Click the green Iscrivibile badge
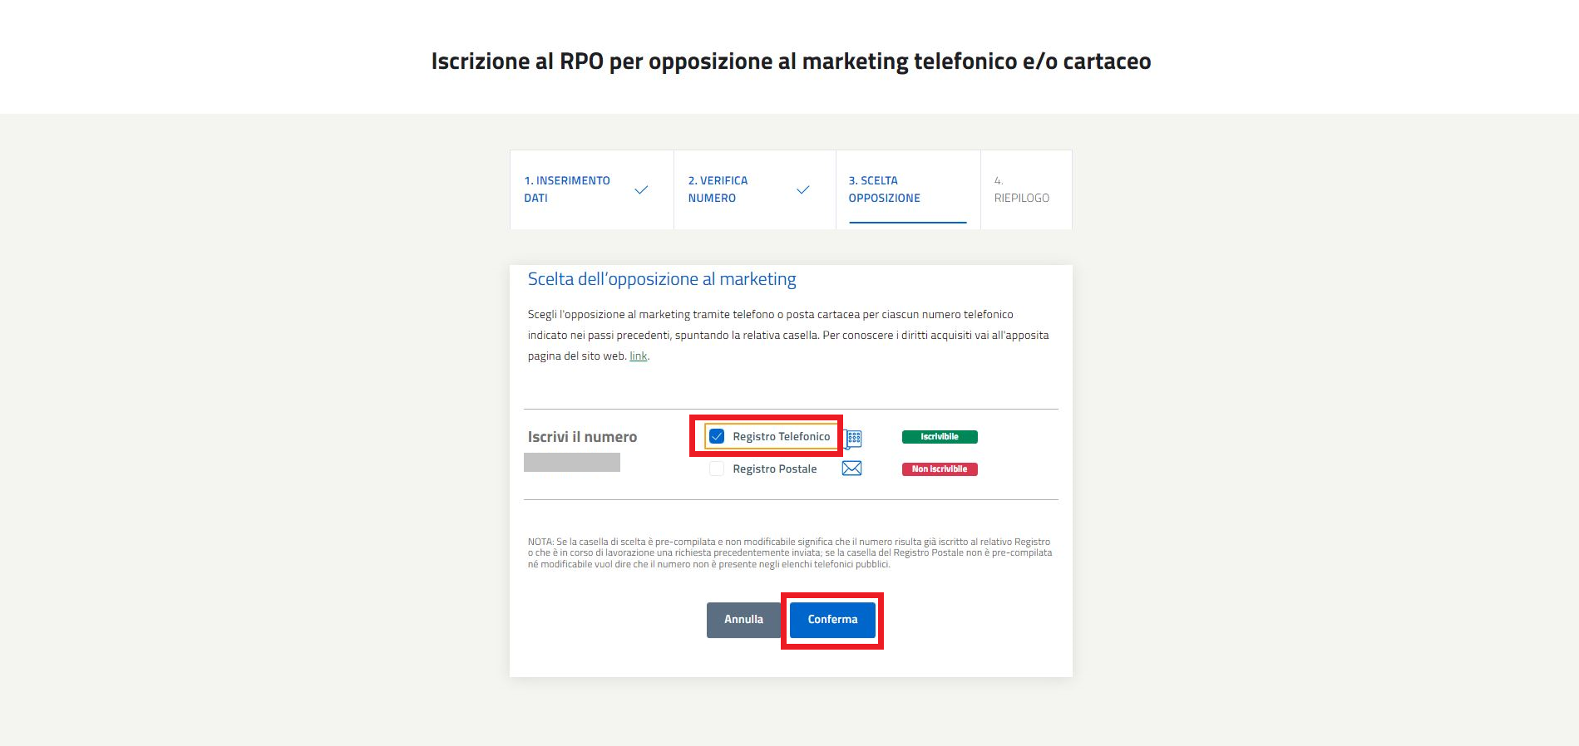 click(x=940, y=437)
